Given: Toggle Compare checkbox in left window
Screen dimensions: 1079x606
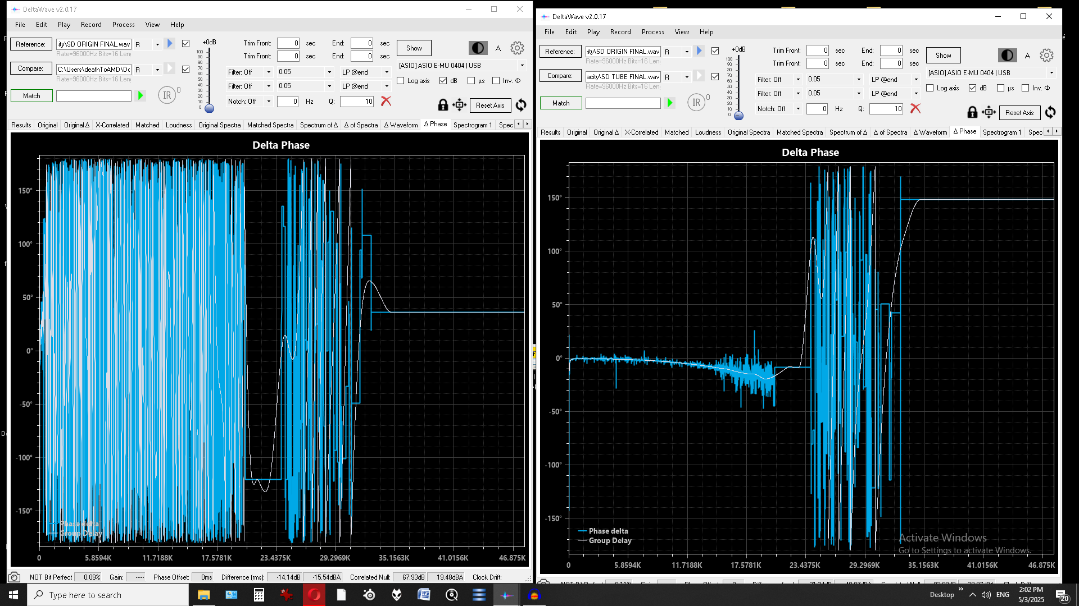Looking at the screenshot, I should point(186,69).
